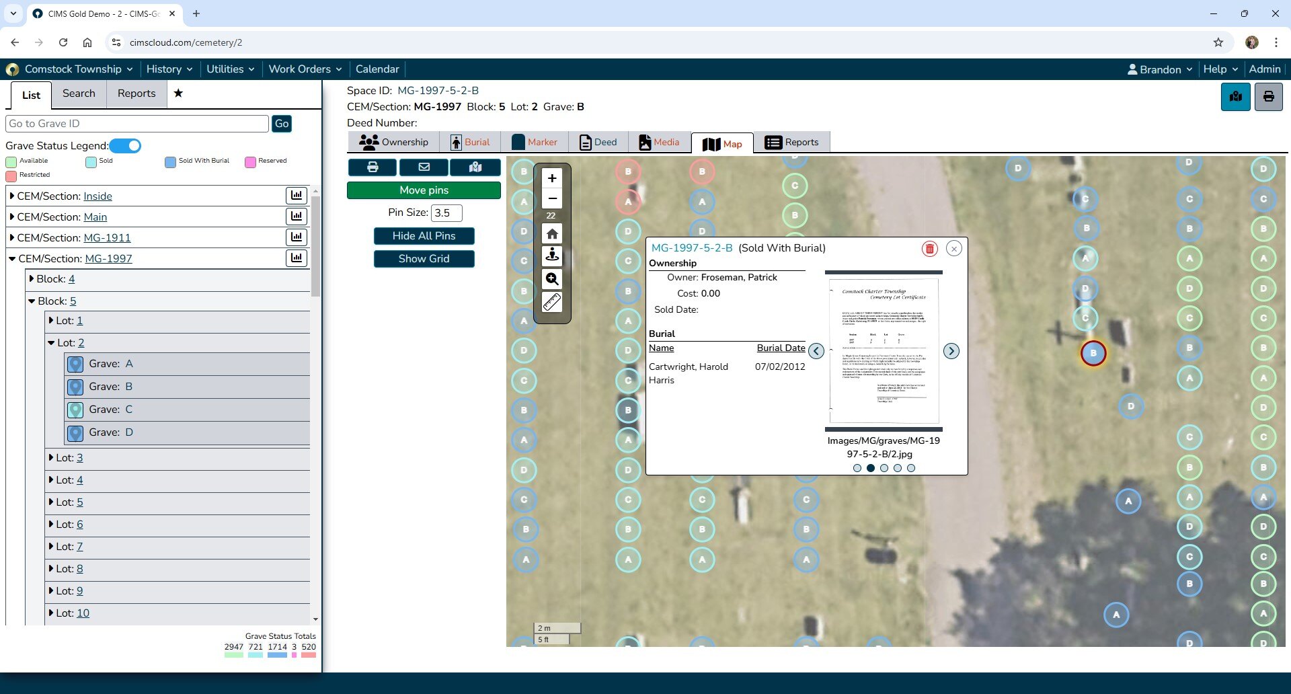Open Space ID MG-1997-5-2-B link
1291x694 pixels.
(x=438, y=90)
